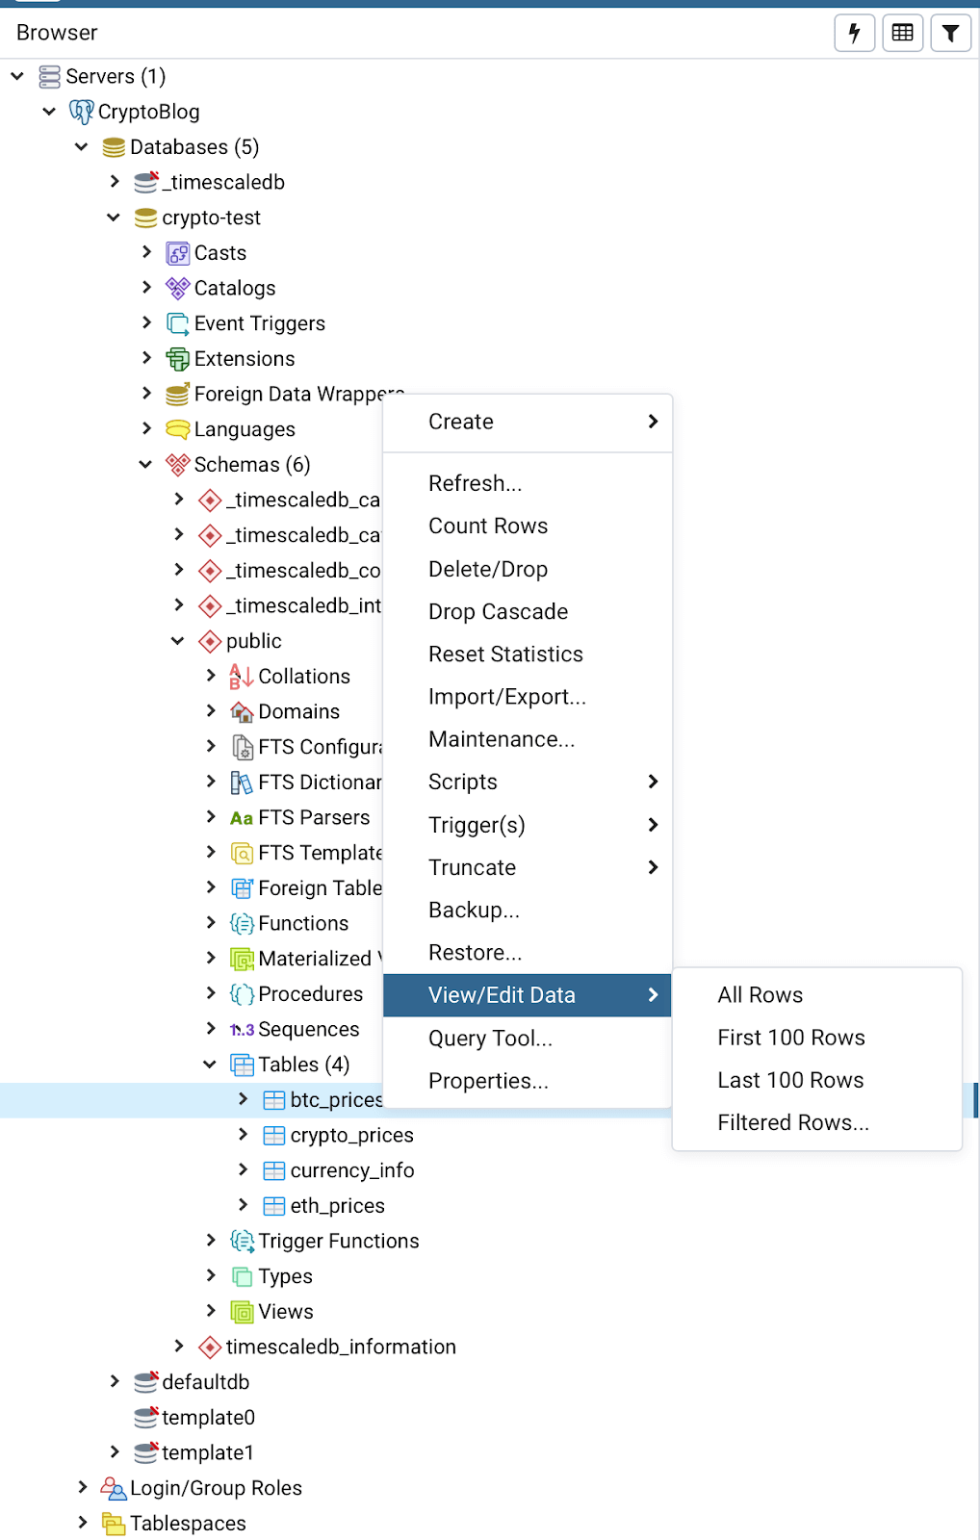Click the View Data grid toolbar icon

tap(902, 34)
